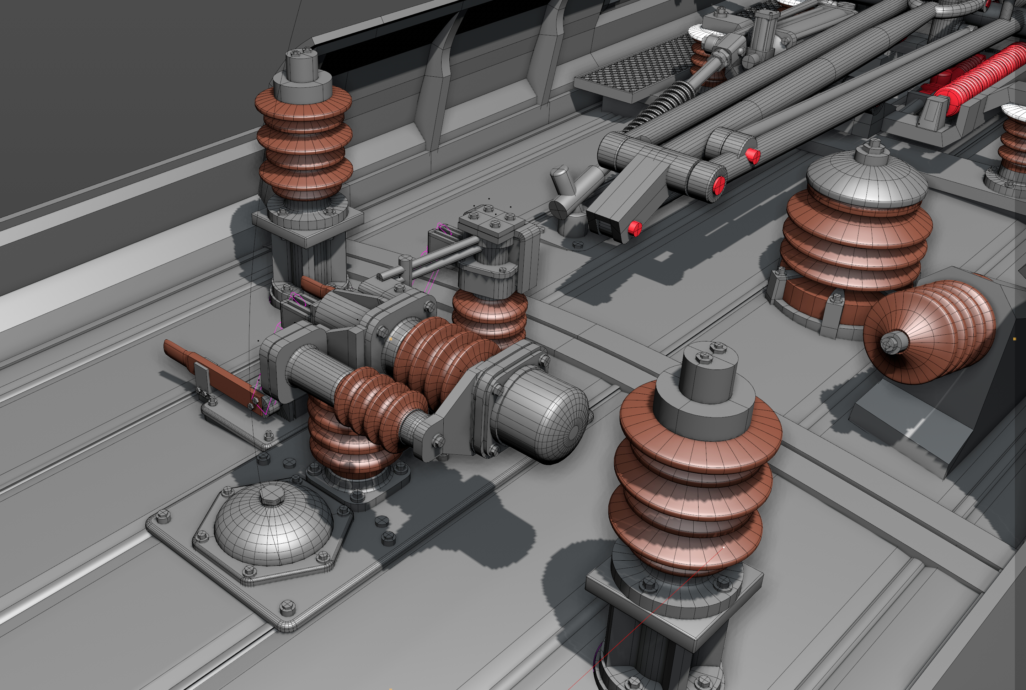The width and height of the screenshot is (1026, 690).
Task: Select the bolt at rectangular plate's bottom corner
Action: (x=287, y=607)
